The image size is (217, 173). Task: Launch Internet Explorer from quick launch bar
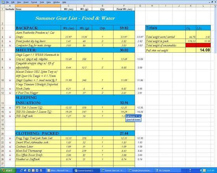21,171
